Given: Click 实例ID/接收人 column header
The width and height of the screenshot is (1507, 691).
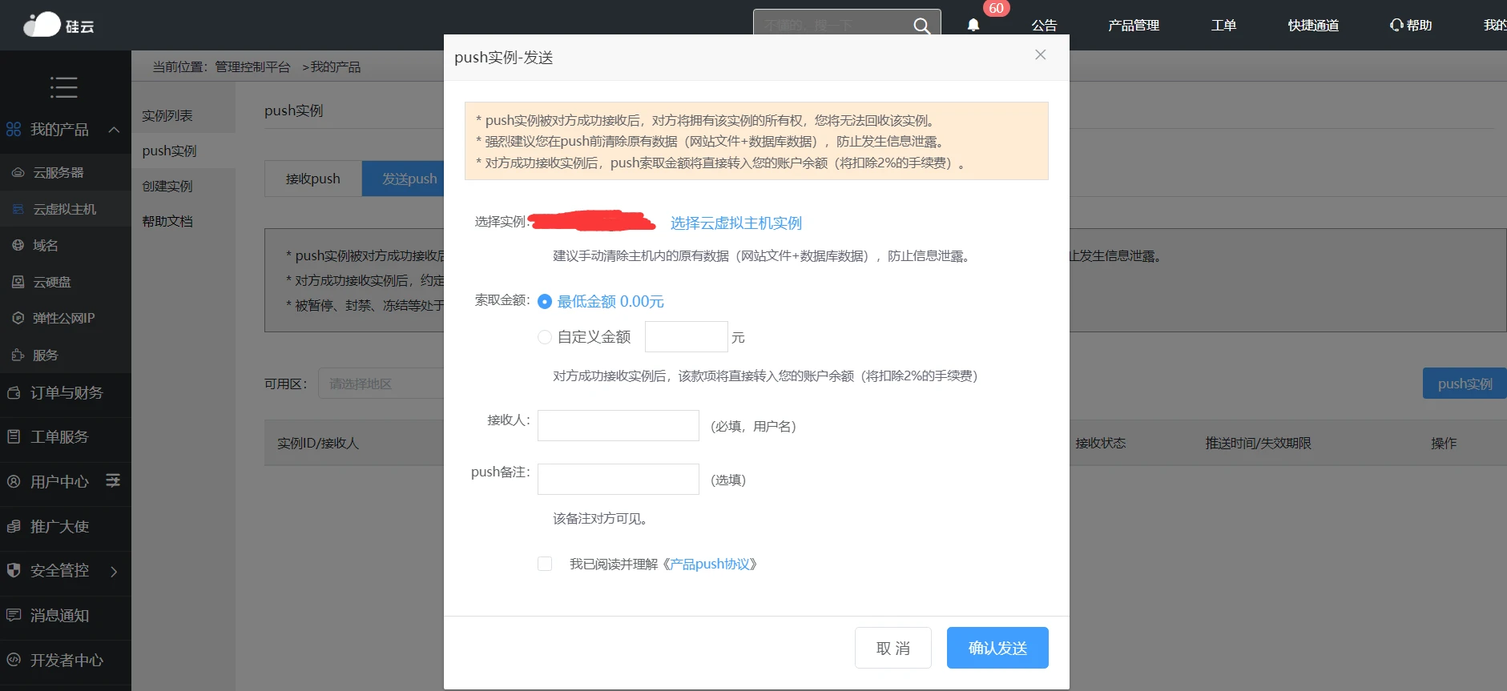Looking at the screenshot, I should (x=318, y=443).
